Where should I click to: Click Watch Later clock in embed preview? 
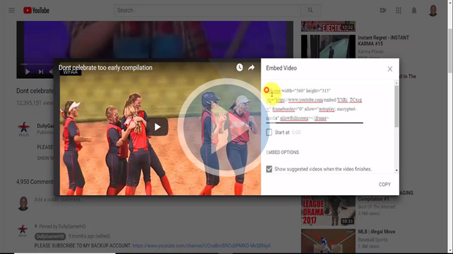[240, 67]
